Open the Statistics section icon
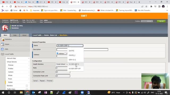This screenshot has height=95, width=170. click(x=2, y=39)
